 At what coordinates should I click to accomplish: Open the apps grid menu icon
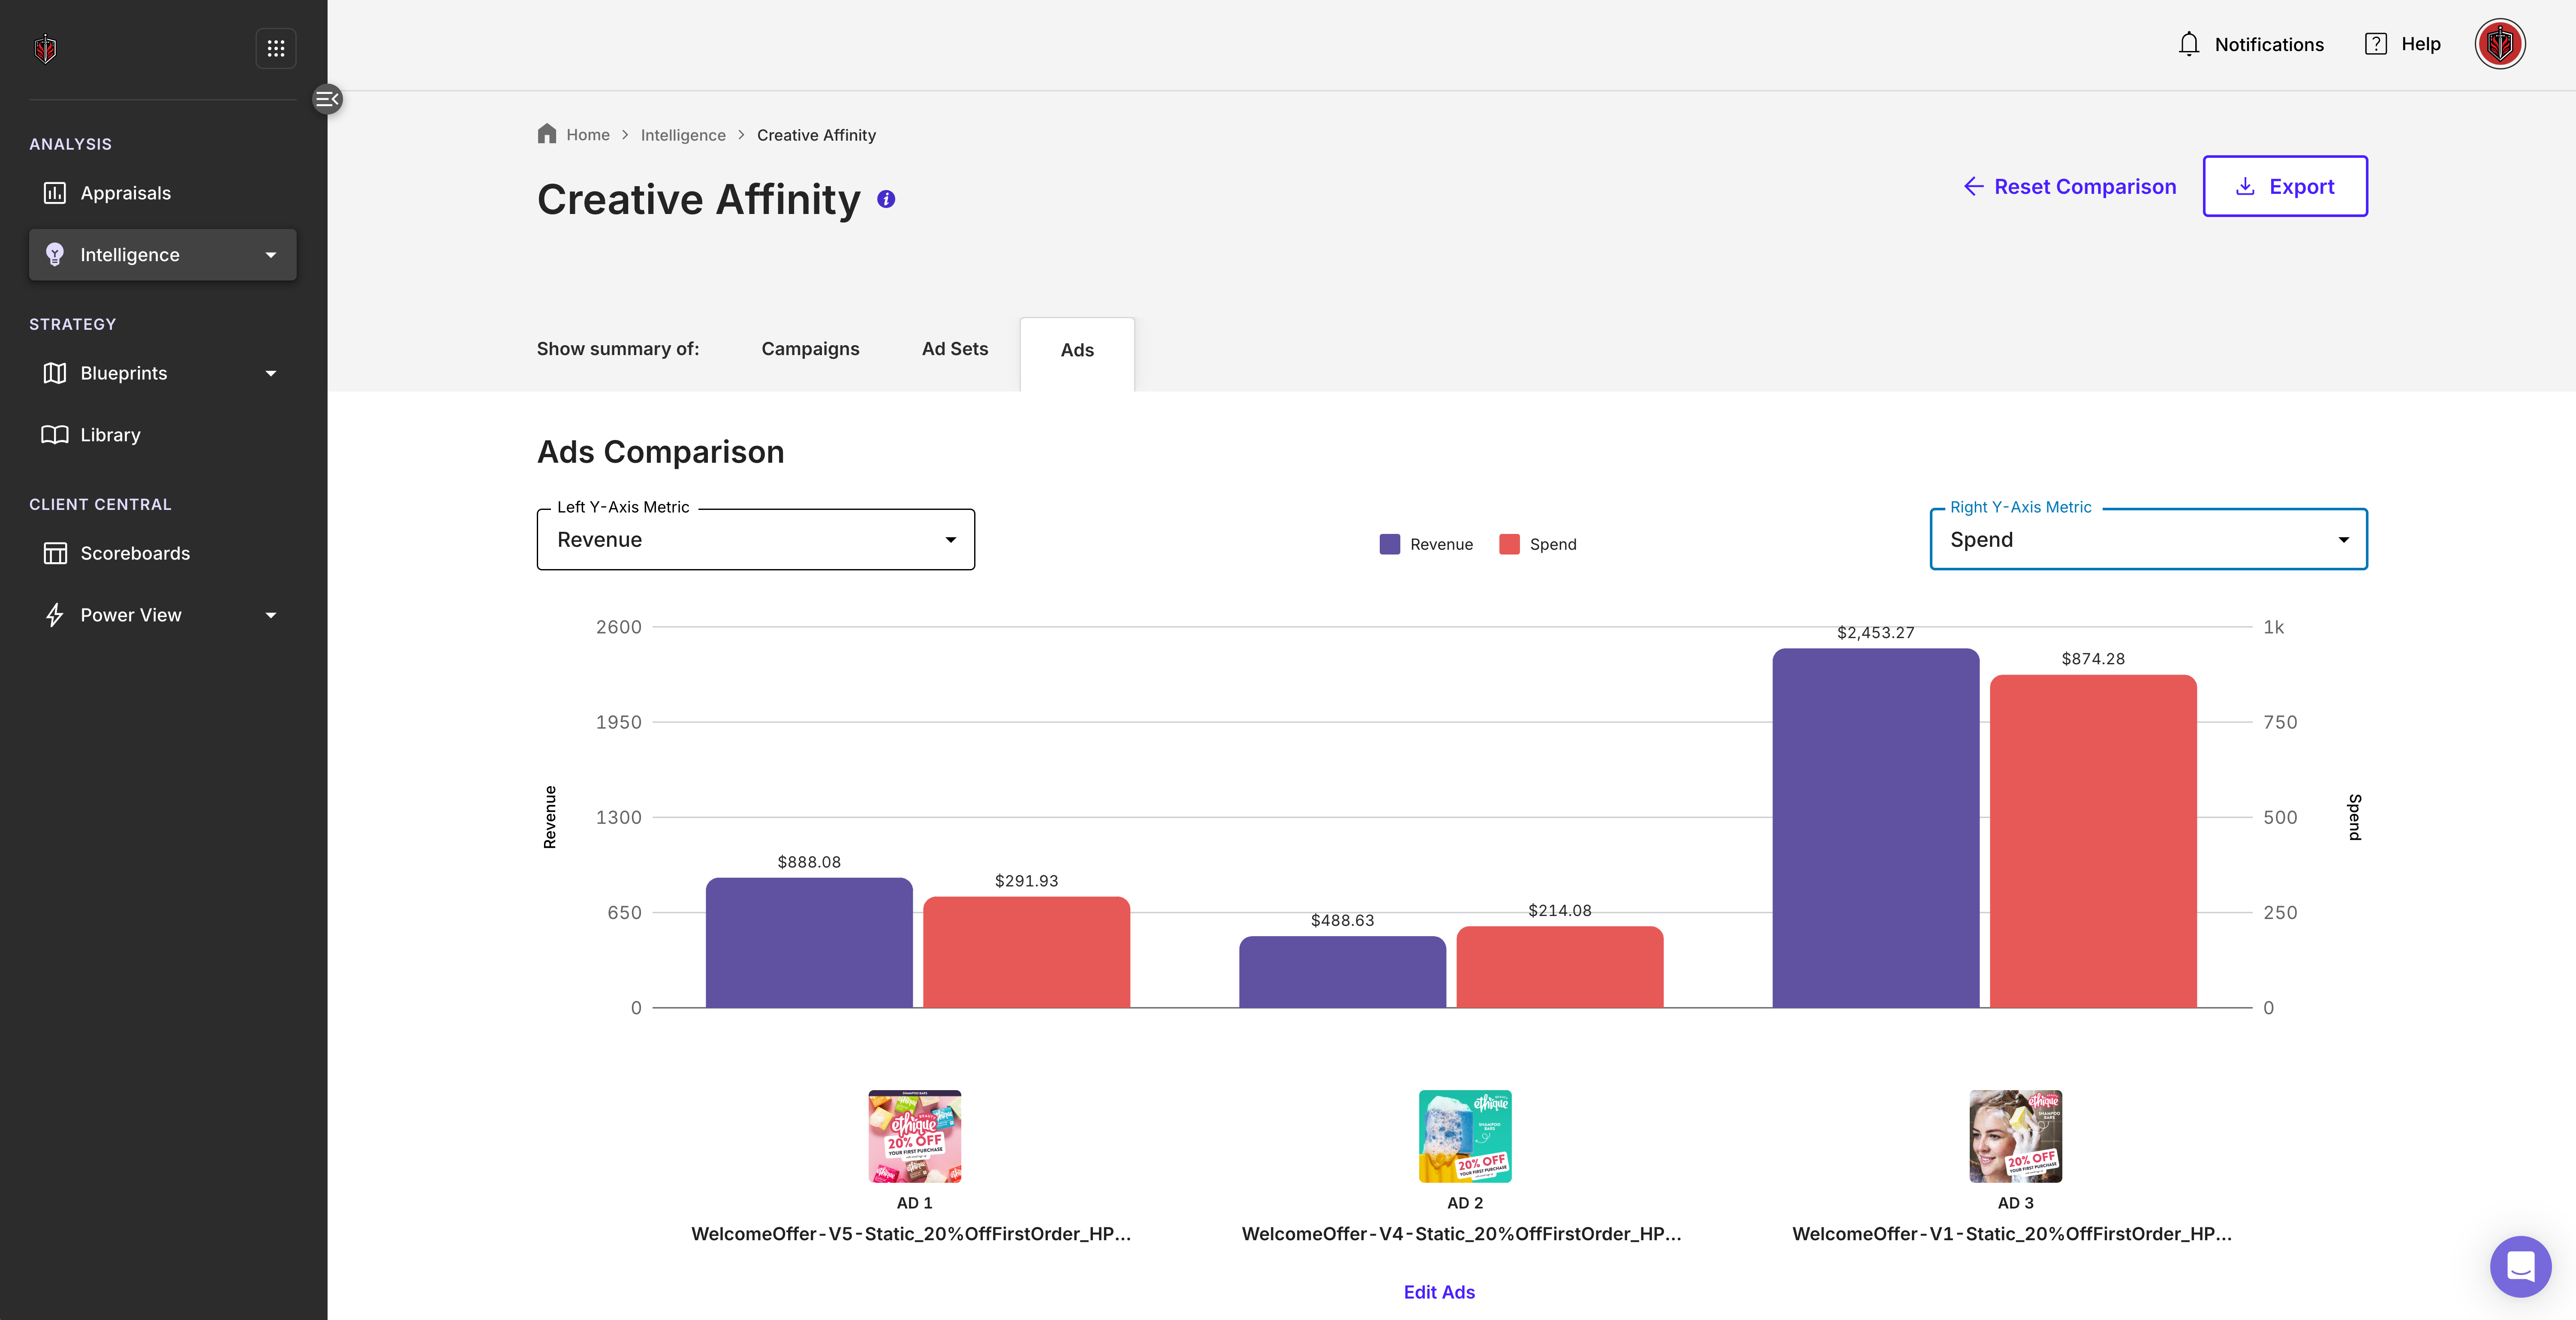pyautogui.click(x=276, y=48)
